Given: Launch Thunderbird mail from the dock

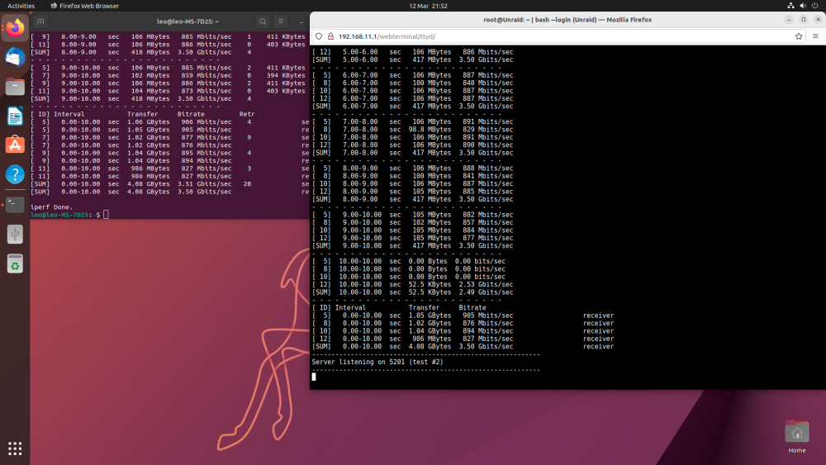Looking at the screenshot, I should click(15, 57).
